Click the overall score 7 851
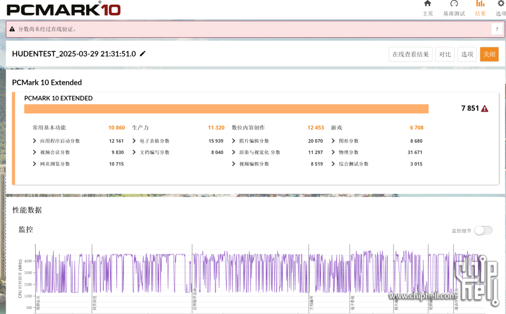The height and width of the screenshot is (314, 506). tap(470, 108)
